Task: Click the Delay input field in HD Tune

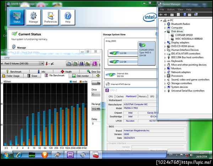Action: [96, 124]
